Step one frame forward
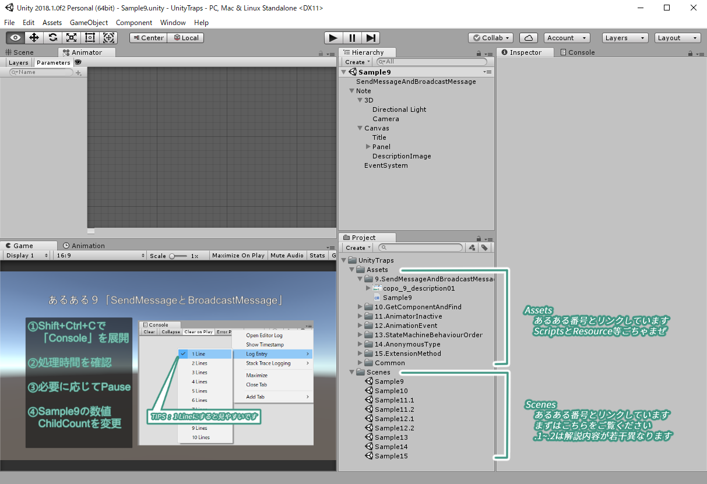The width and height of the screenshot is (707, 484). 371,38
